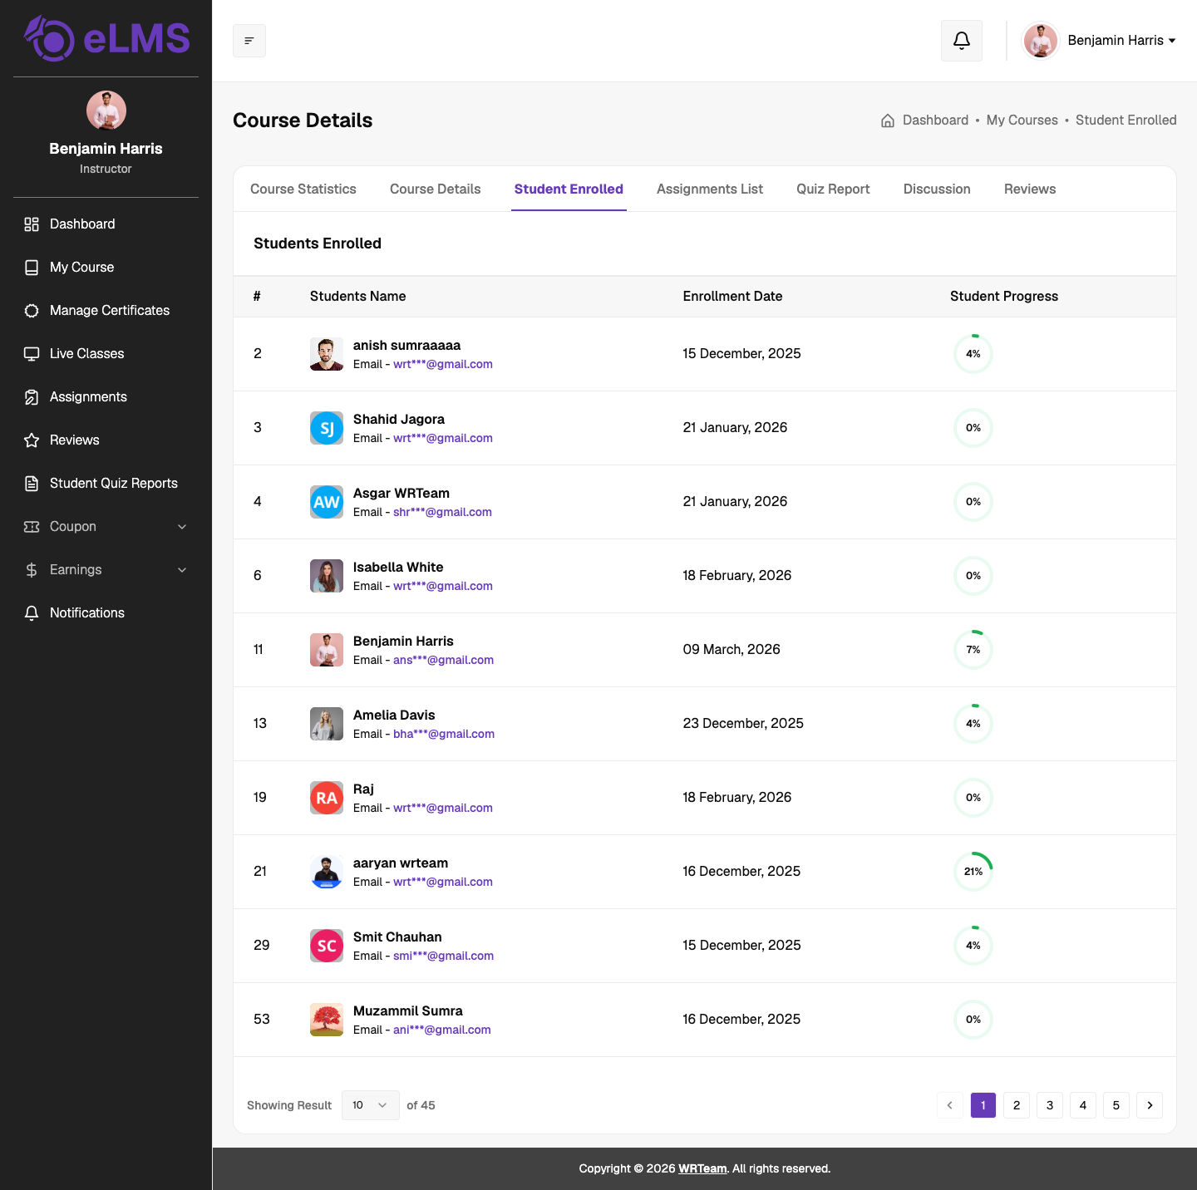
Task: Open the notification bell in the header
Action: 962,41
